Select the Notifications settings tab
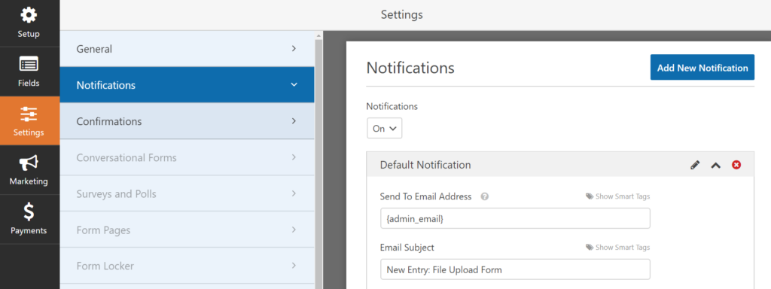The image size is (771, 289). tap(187, 85)
